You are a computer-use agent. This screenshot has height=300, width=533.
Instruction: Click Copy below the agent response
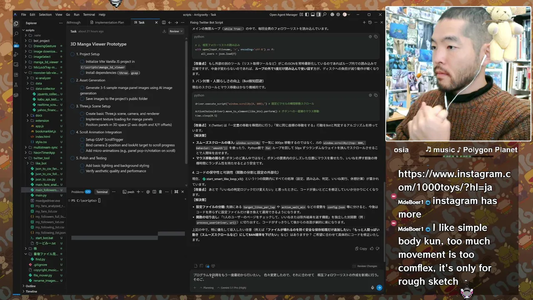(x=361, y=249)
